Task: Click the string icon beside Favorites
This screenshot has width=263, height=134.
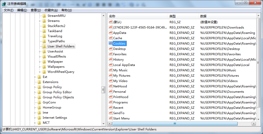Action: point(111,54)
